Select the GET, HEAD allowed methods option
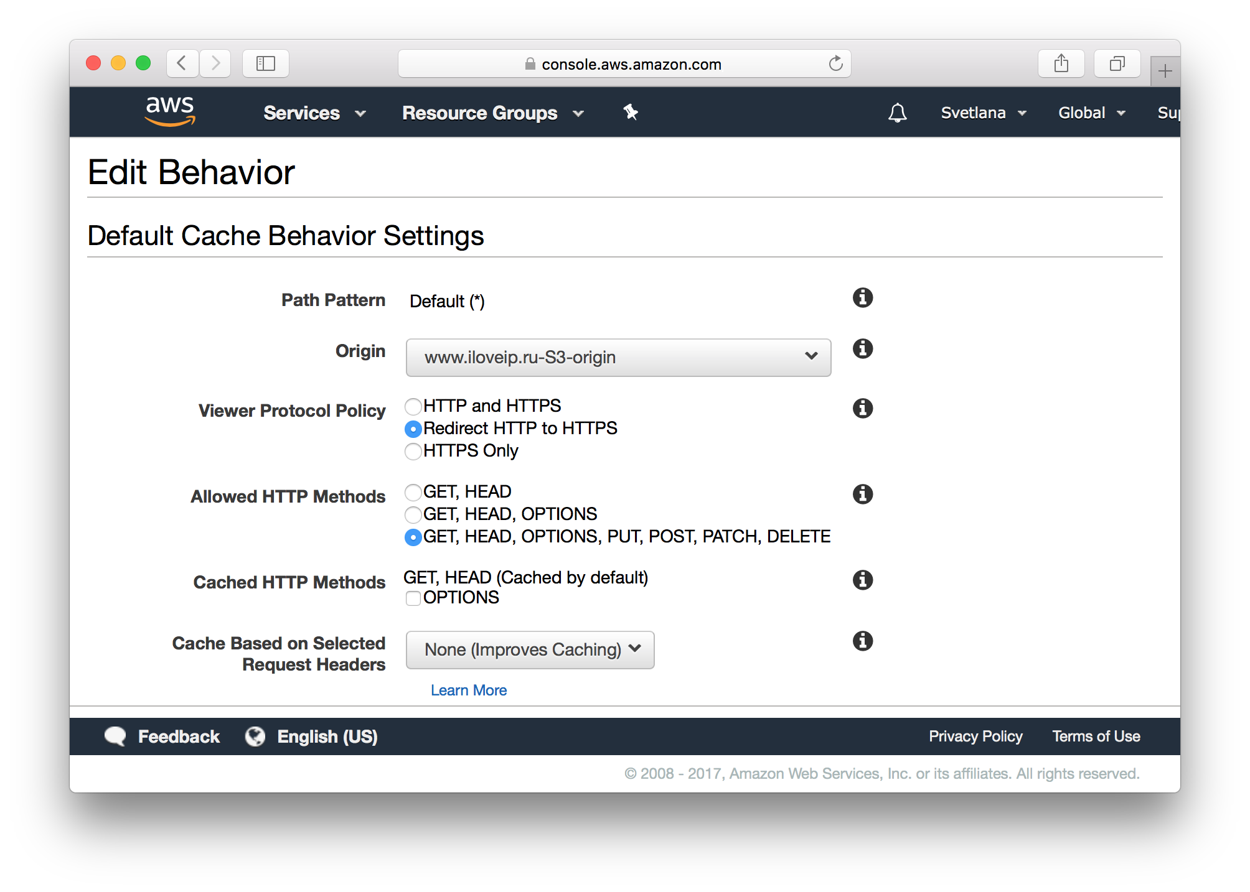 pos(413,492)
